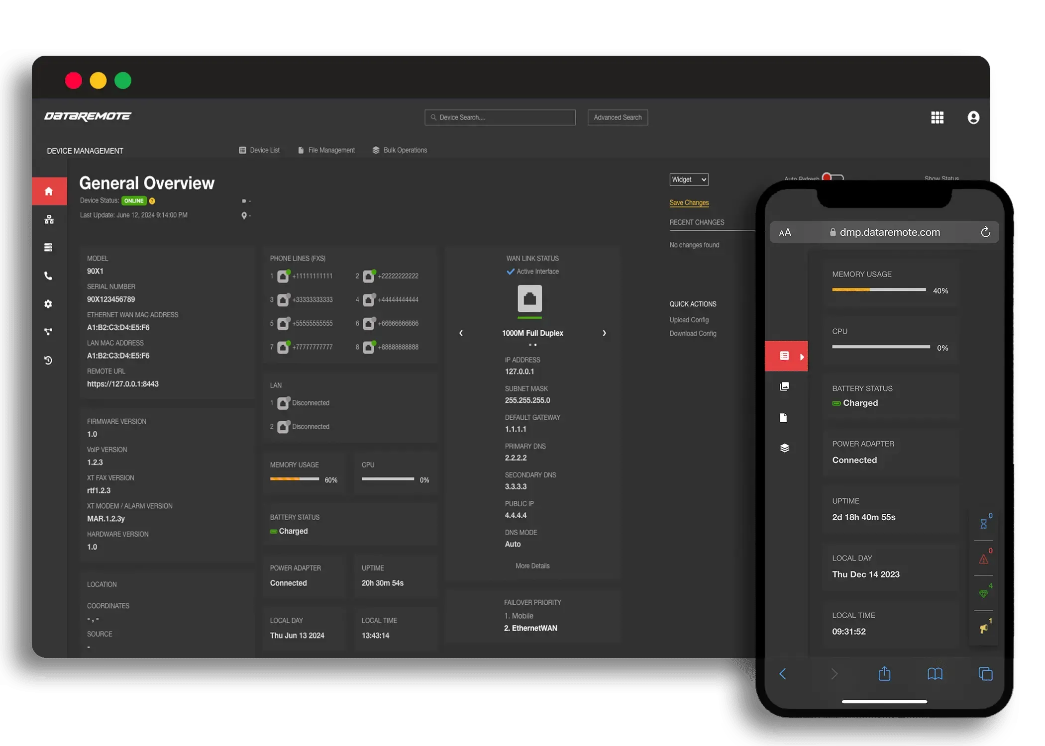Open the phone settings sidebar icon
The width and height of the screenshot is (1045, 746).
click(x=48, y=276)
